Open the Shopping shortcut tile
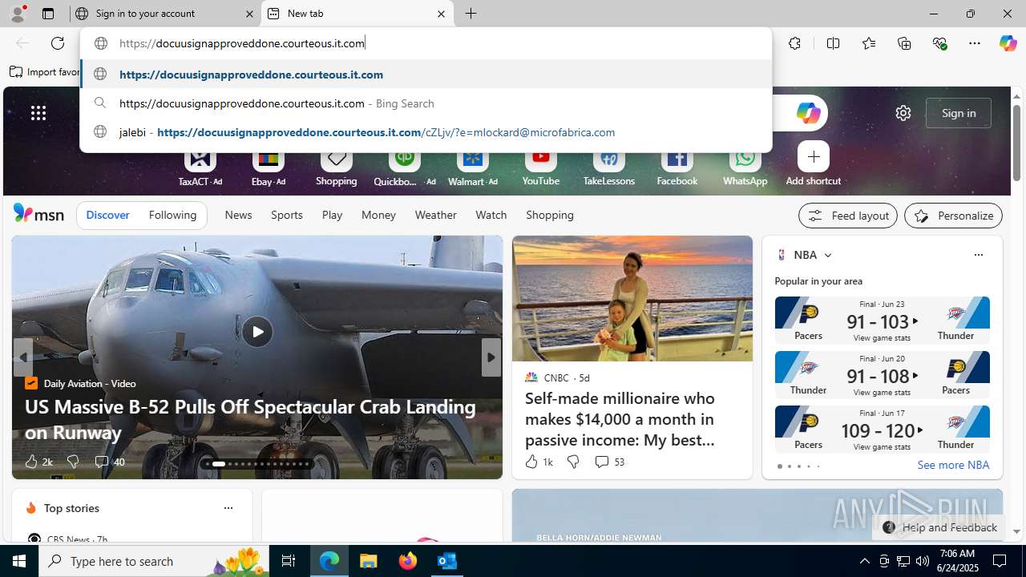1026x577 pixels. coord(337,167)
